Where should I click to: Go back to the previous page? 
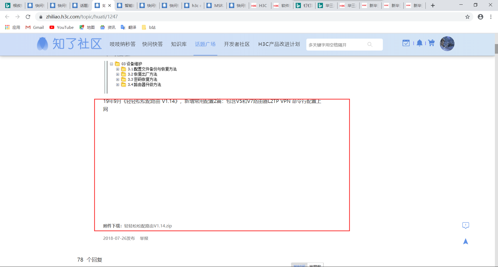pyautogui.click(x=7, y=17)
